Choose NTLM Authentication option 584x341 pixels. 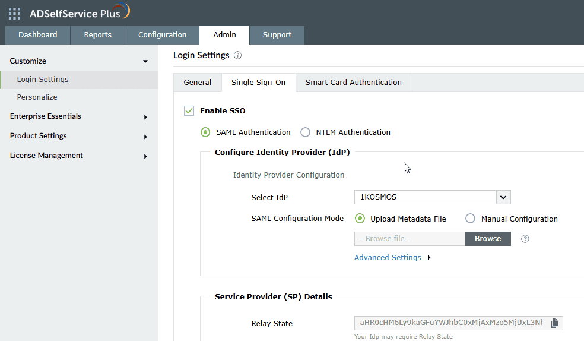306,132
